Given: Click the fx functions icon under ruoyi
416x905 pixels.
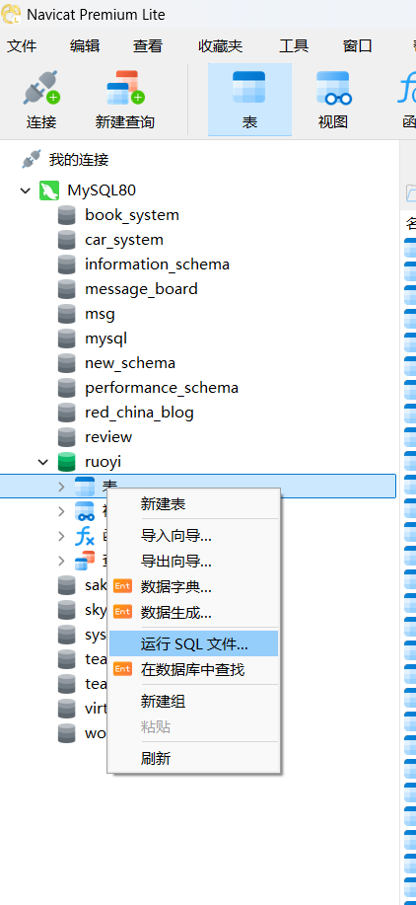Looking at the screenshot, I should 85,536.
